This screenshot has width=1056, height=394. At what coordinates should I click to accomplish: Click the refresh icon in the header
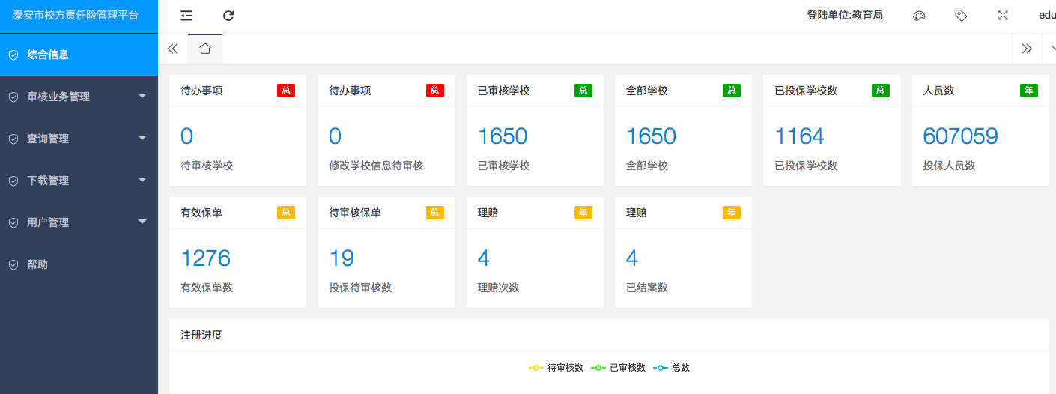point(228,16)
